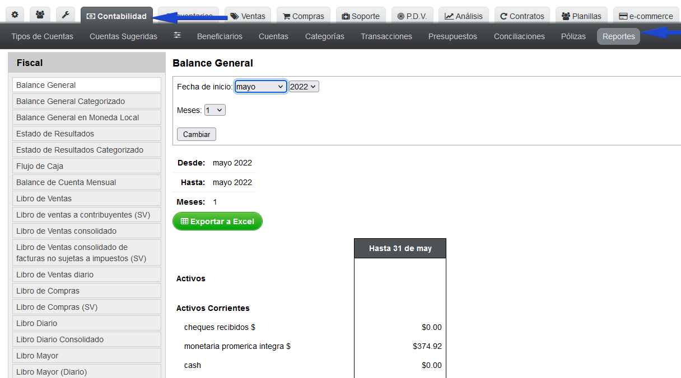This screenshot has height=378, width=681.
Task: Open Estado de Resultados report
Action: click(x=87, y=134)
